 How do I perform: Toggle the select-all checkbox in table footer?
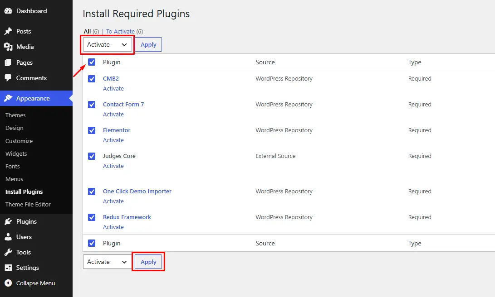(x=92, y=243)
